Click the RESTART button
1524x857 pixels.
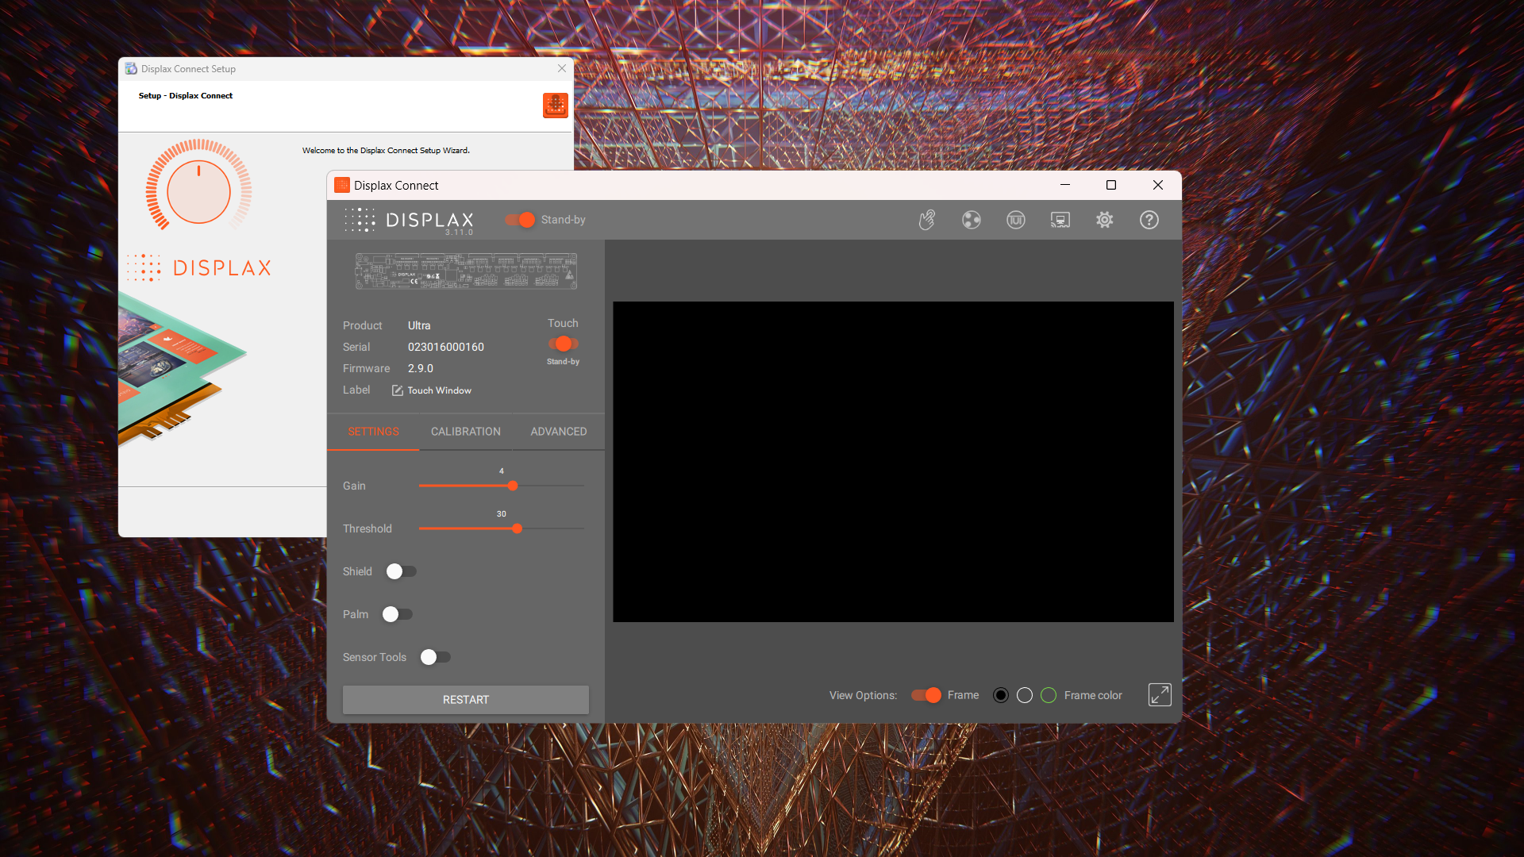click(466, 700)
